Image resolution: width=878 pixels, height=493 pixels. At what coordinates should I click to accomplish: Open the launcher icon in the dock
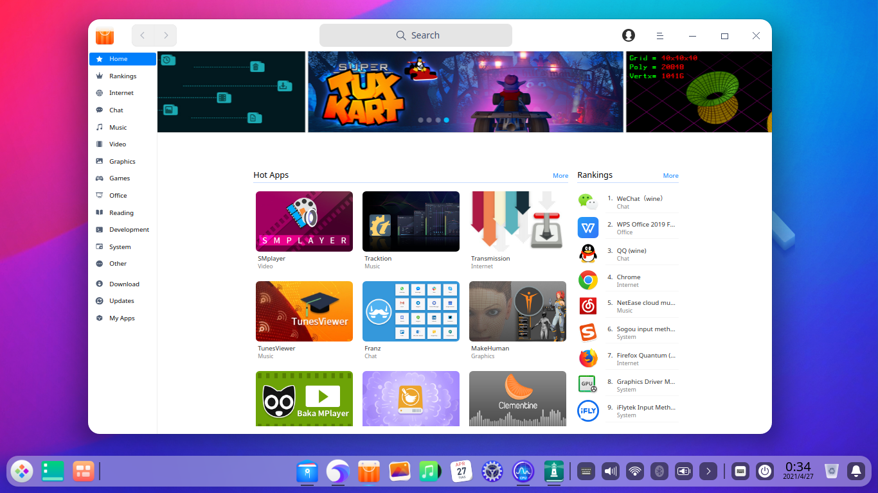[x=22, y=472]
